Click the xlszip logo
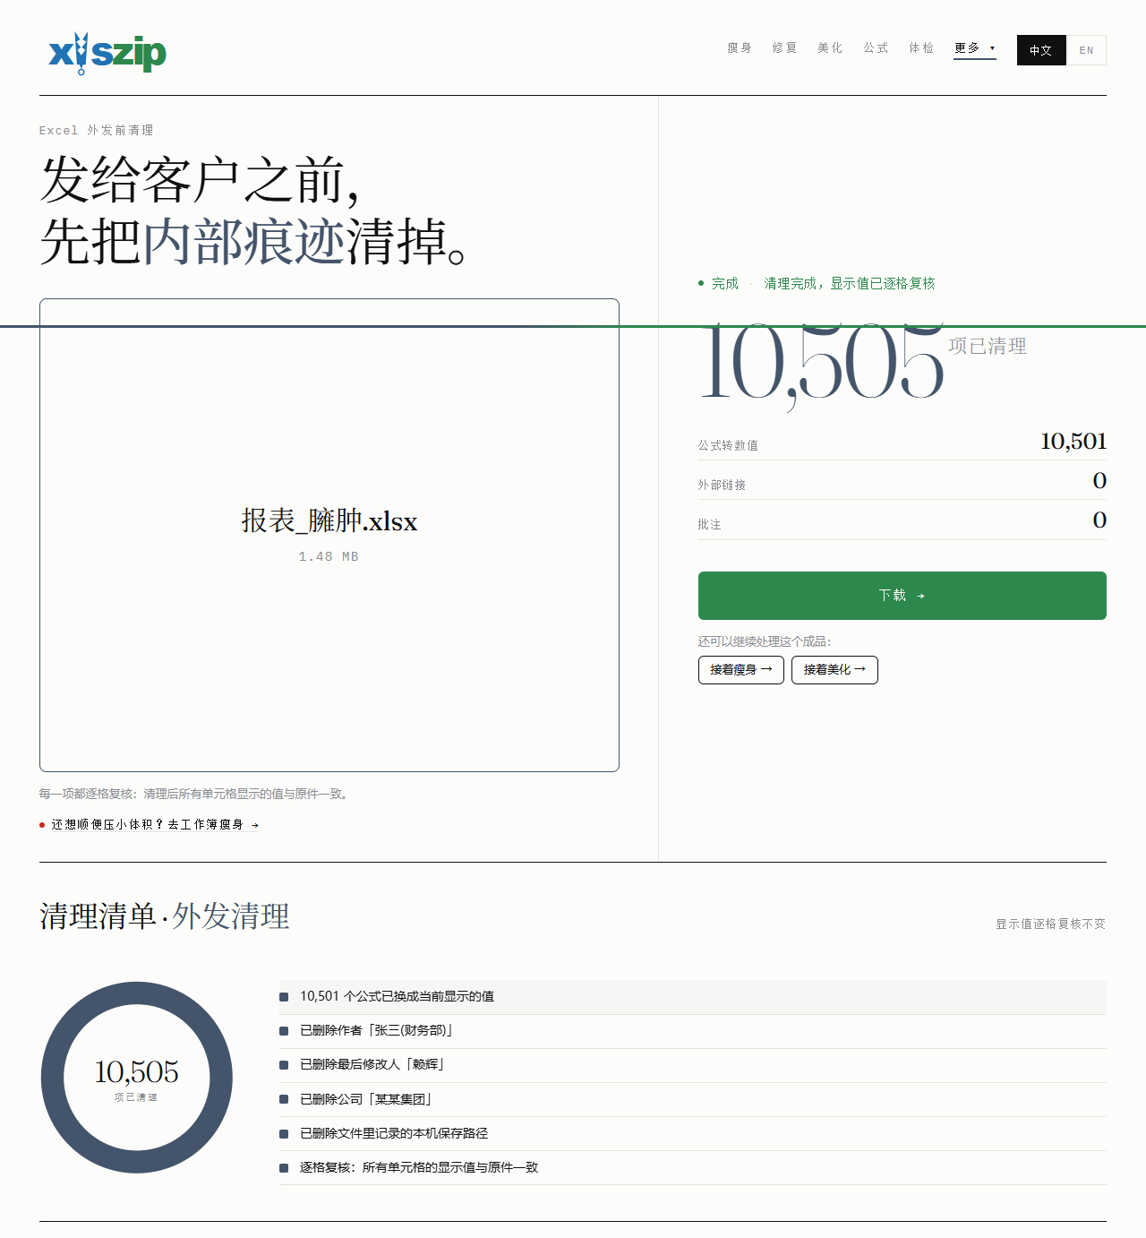Image resolution: width=1146 pixels, height=1238 pixels. tap(107, 53)
